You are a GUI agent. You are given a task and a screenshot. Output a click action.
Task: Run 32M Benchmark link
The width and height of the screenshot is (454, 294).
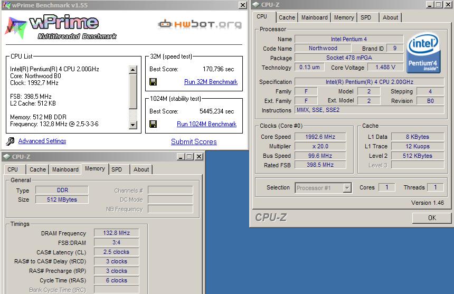[x=211, y=82]
